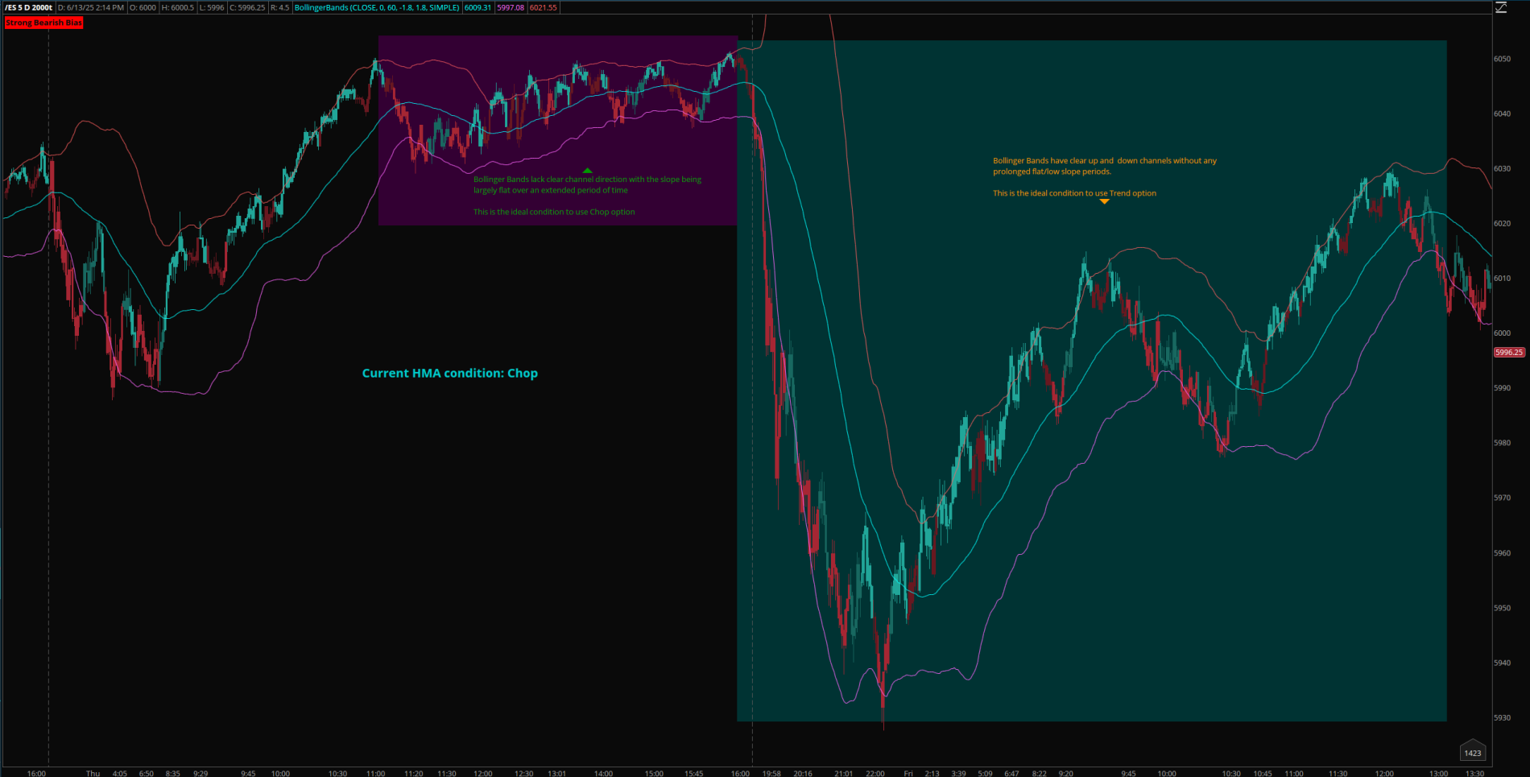Click the red 5996.25 current price tag
Screen dimensions: 1530x777
(x=1509, y=352)
